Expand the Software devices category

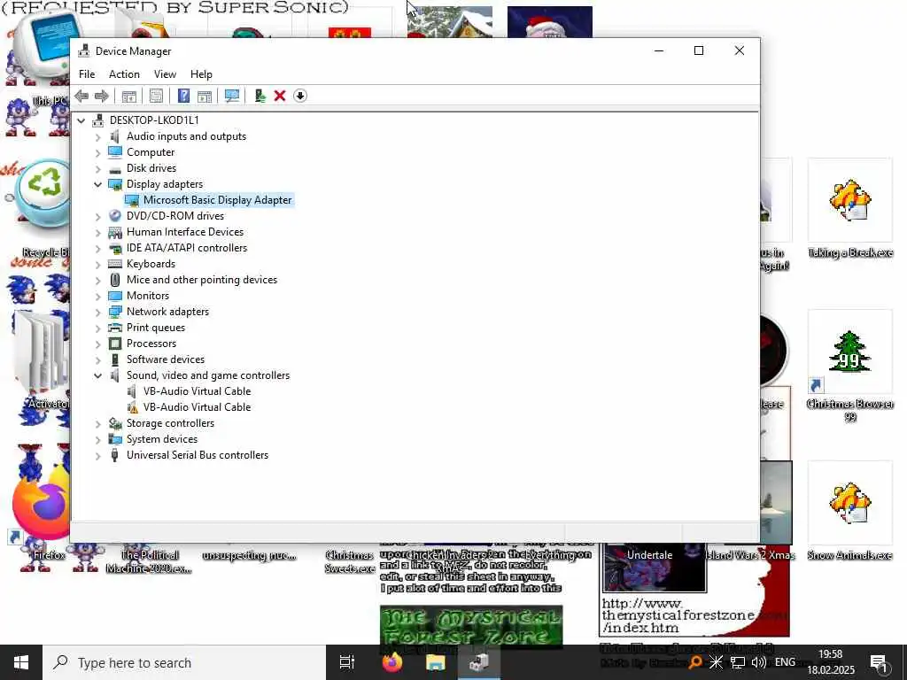tap(97, 359)
